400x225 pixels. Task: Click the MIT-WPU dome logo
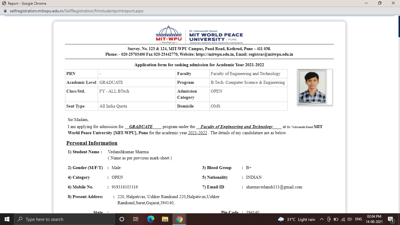(169, 34)
